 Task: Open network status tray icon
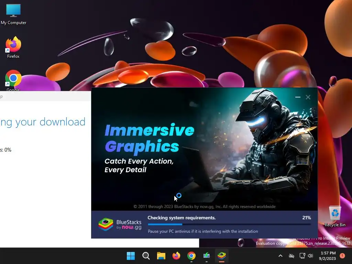click(x=302, y=256)
